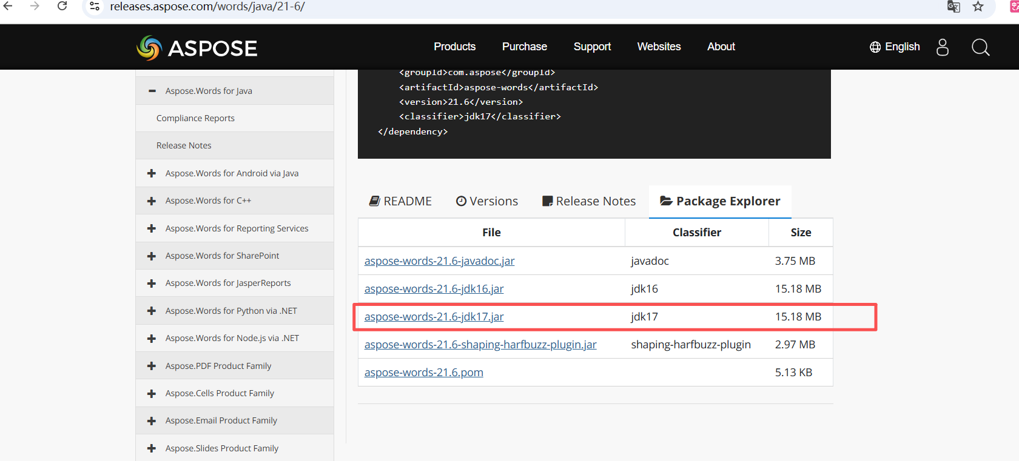1019x461 pixels.
Task: Select English language option
Action: coord(902,47)
